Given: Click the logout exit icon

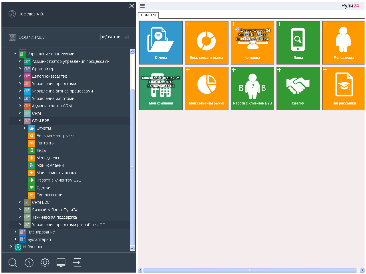Looking at the screenshot, I should pos(77,263).
